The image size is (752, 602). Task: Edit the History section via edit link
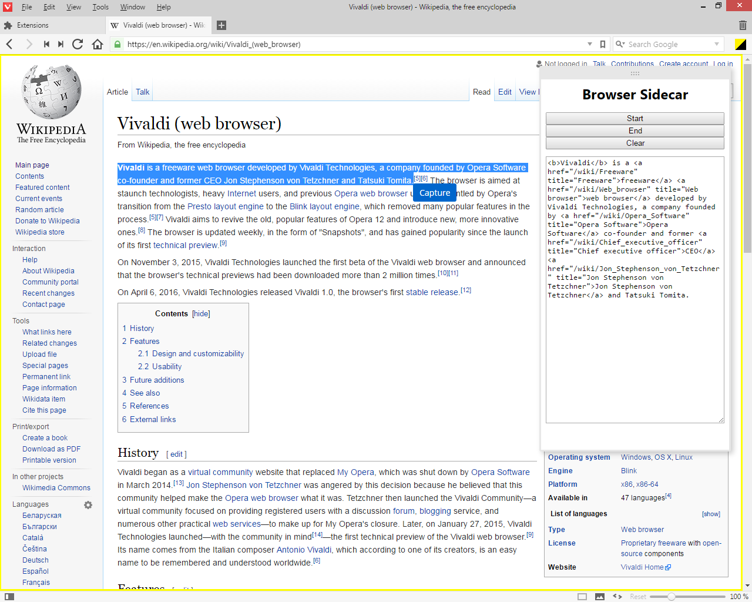tap(176, 454)
